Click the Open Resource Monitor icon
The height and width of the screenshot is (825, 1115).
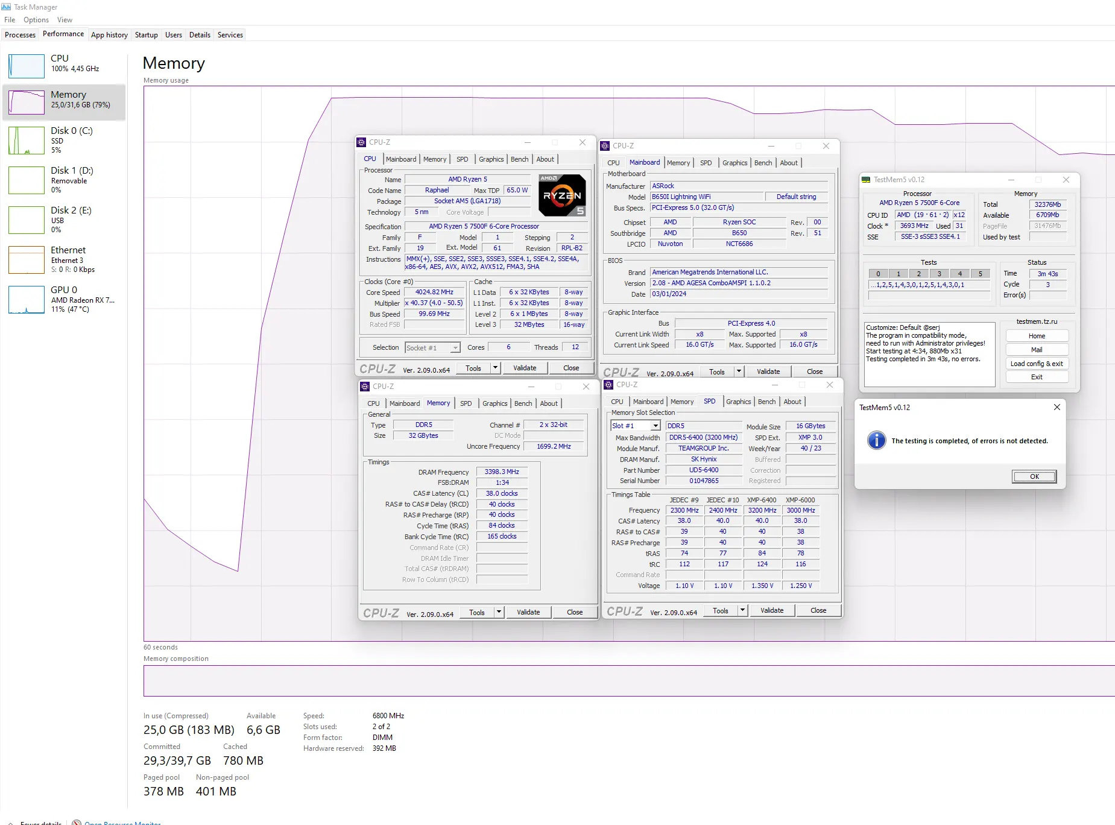[x=77, y=823]
